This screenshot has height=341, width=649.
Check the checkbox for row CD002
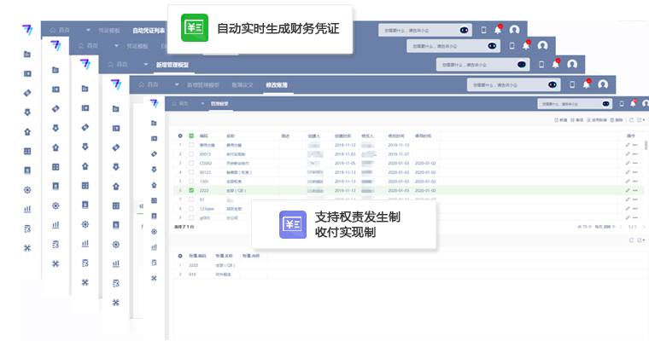coord(191,163)
